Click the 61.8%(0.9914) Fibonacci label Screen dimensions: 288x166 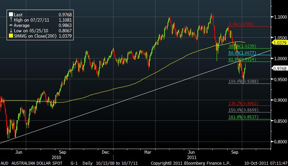click(x=242, y=59)
